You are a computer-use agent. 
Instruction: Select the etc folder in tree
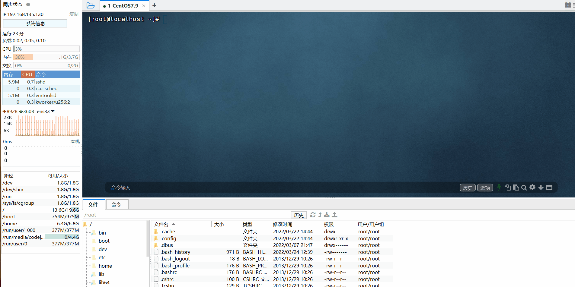(102, 257)
